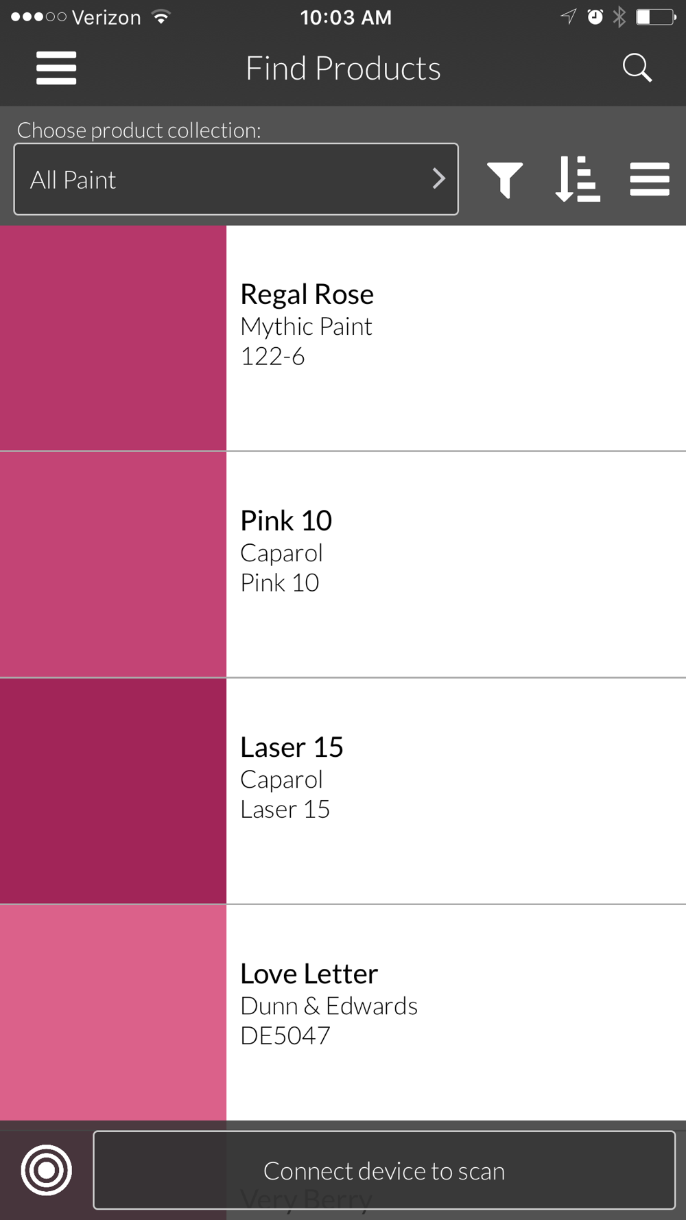This screenshot has width=686, height=1220.
Task: Tap the Bluetooth status icon
Action: [x=619, y=17]
